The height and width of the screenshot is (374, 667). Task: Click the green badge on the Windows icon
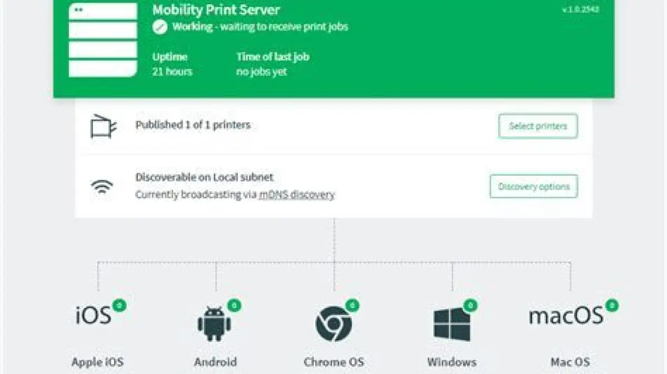click(x=471, y=305)
